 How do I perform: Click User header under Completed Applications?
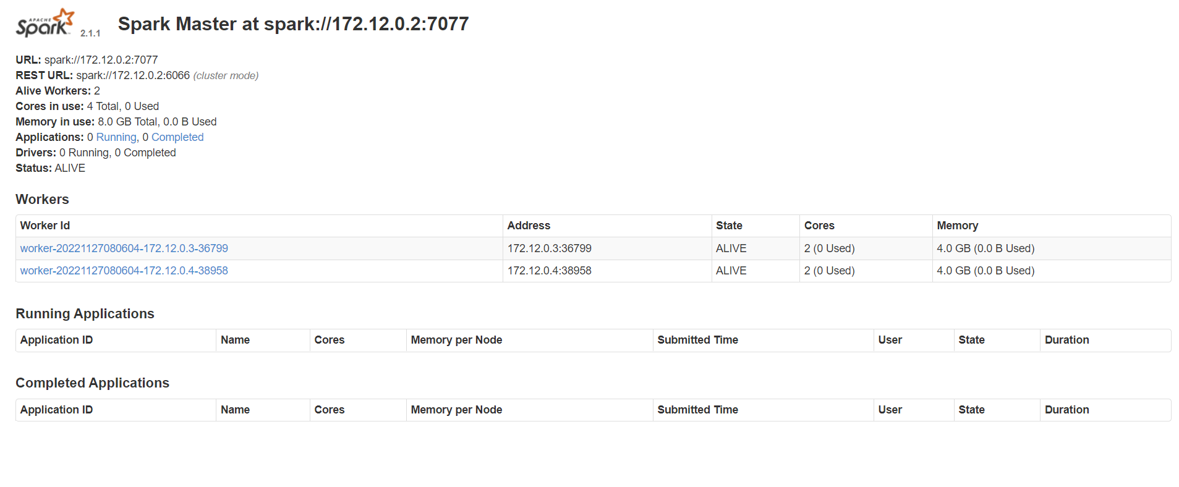(x=890, y=410)
